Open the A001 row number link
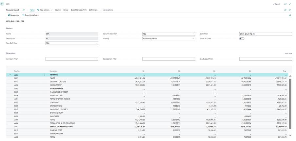The image size is (296, 141). [16, 75]
